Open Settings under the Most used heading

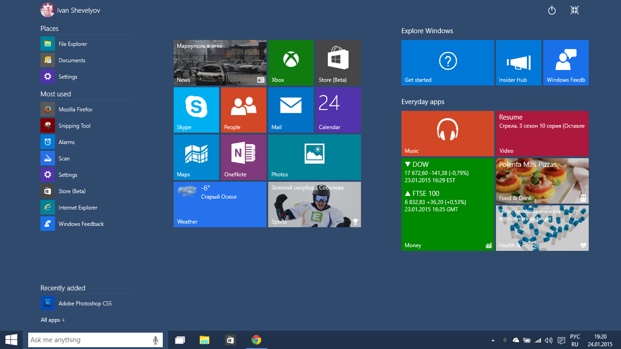pyautogui.click(x=87, y=175)
